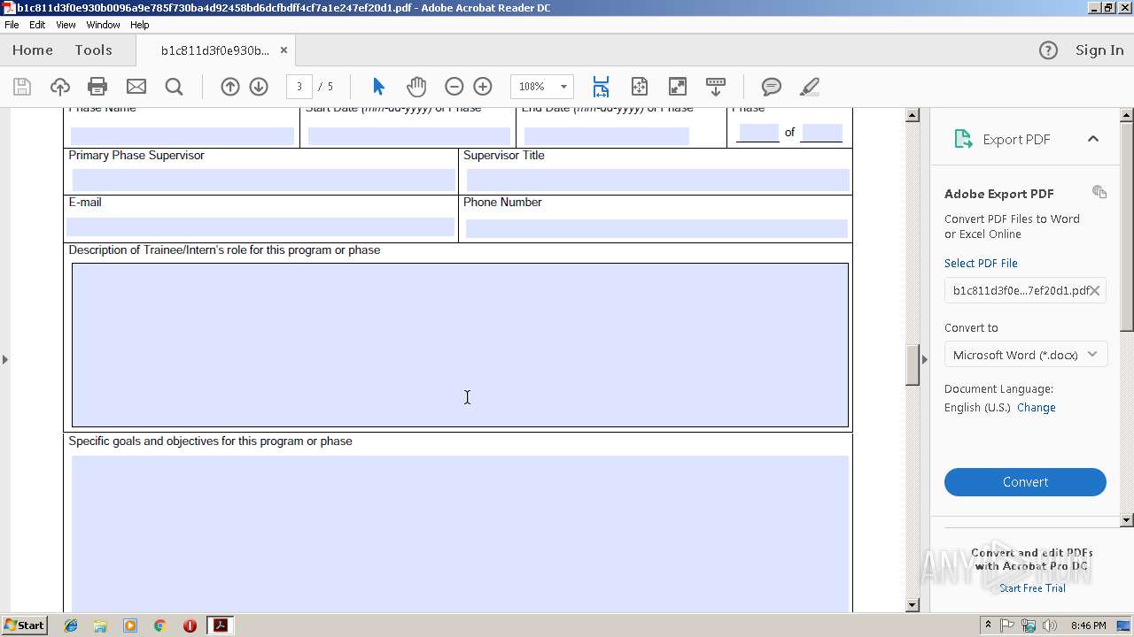The image size is (1134, 637).
Task: Click the copy icon beside Adobe Export PDF
Action: pos(1099,192)
